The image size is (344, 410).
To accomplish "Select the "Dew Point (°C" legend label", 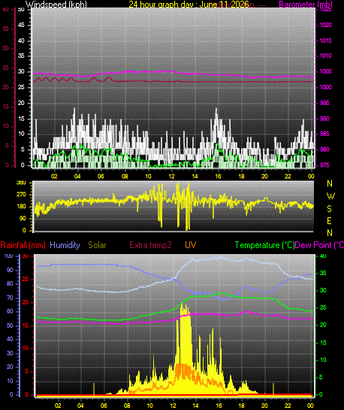I will (x=319, y=245).
